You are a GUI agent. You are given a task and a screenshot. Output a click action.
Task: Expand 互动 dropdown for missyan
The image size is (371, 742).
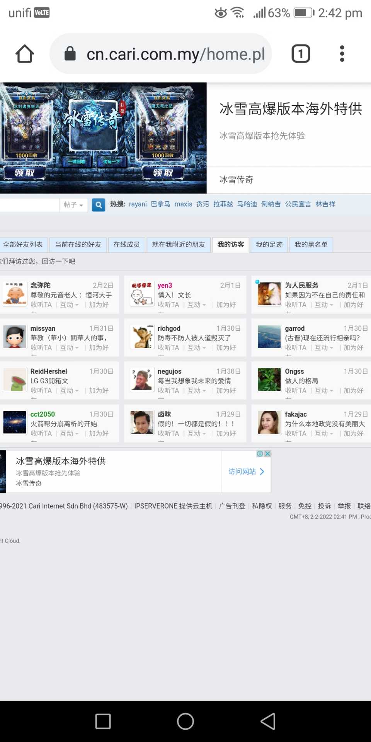69,347
